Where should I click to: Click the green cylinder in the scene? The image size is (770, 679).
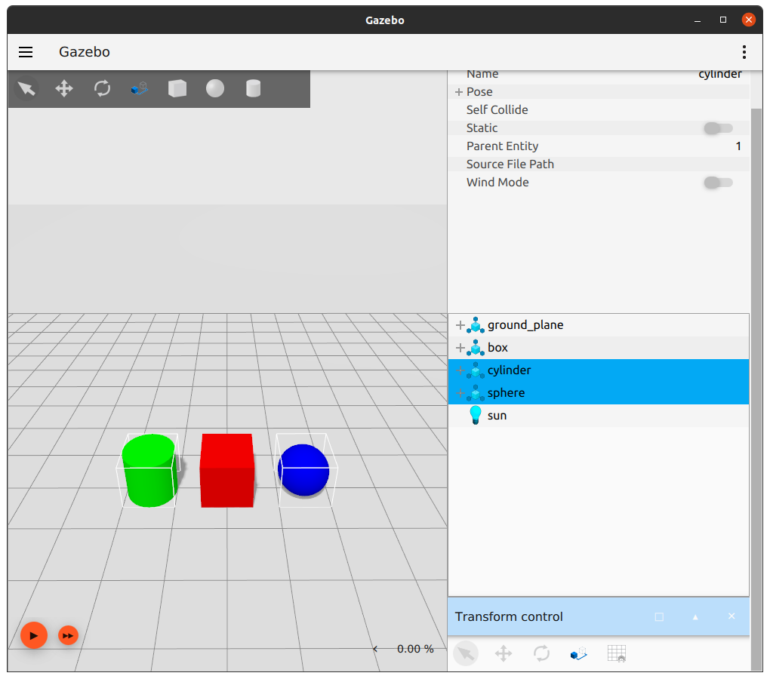149,471
